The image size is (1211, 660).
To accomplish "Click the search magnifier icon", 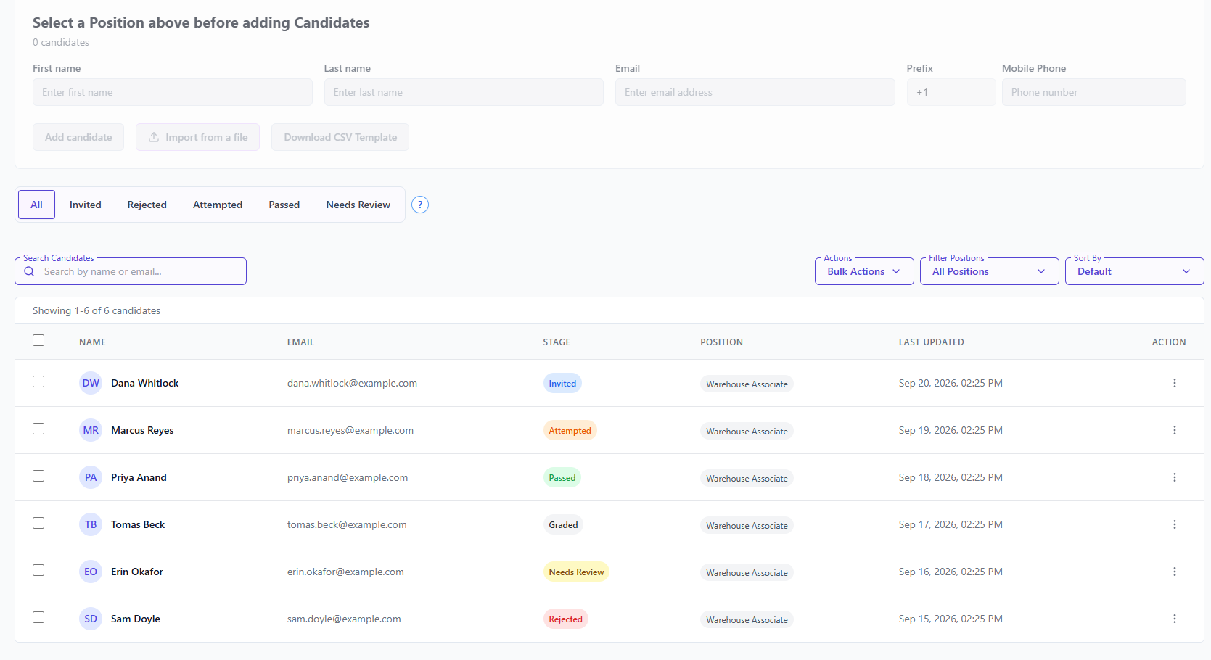I will click(x=30, y=271).
